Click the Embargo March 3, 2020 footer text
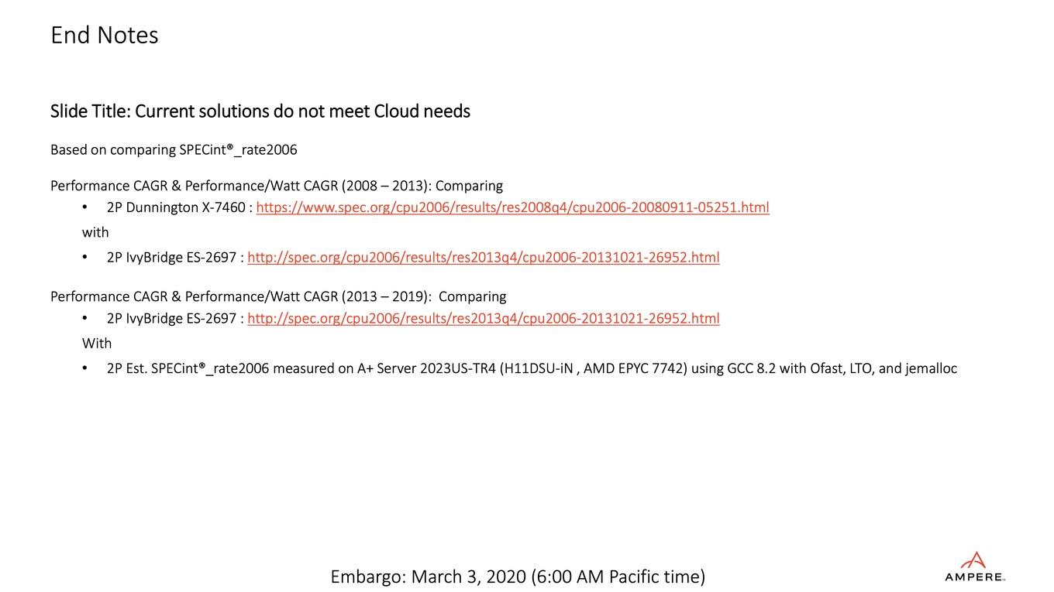This screenshot has width=1054, height=592. point(518,577)
